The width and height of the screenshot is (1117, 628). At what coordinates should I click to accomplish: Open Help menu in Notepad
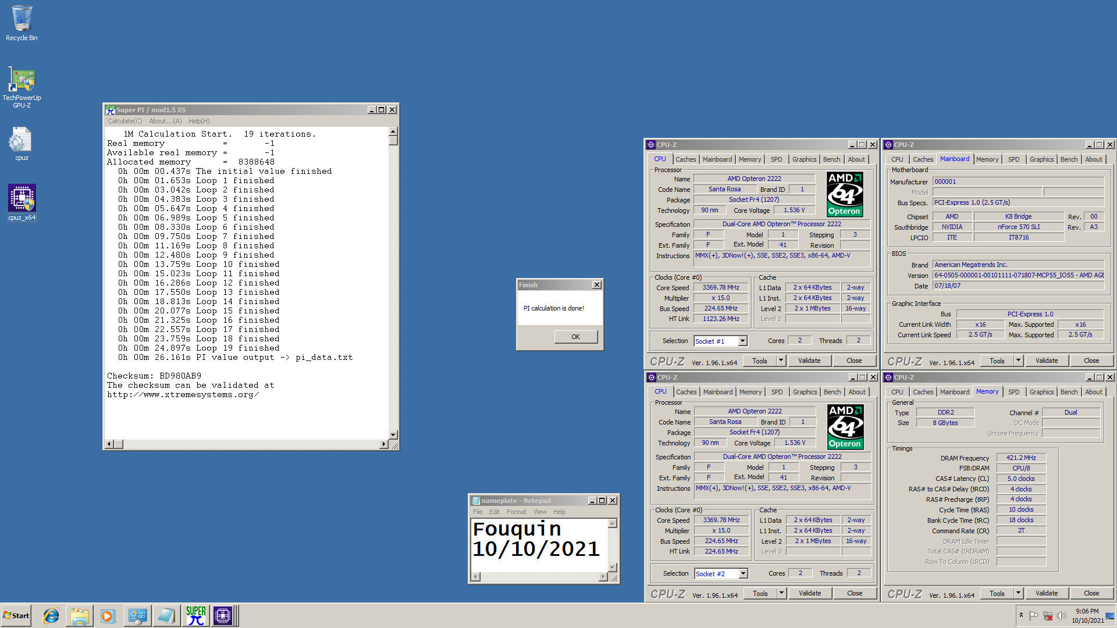pos(559,512)
